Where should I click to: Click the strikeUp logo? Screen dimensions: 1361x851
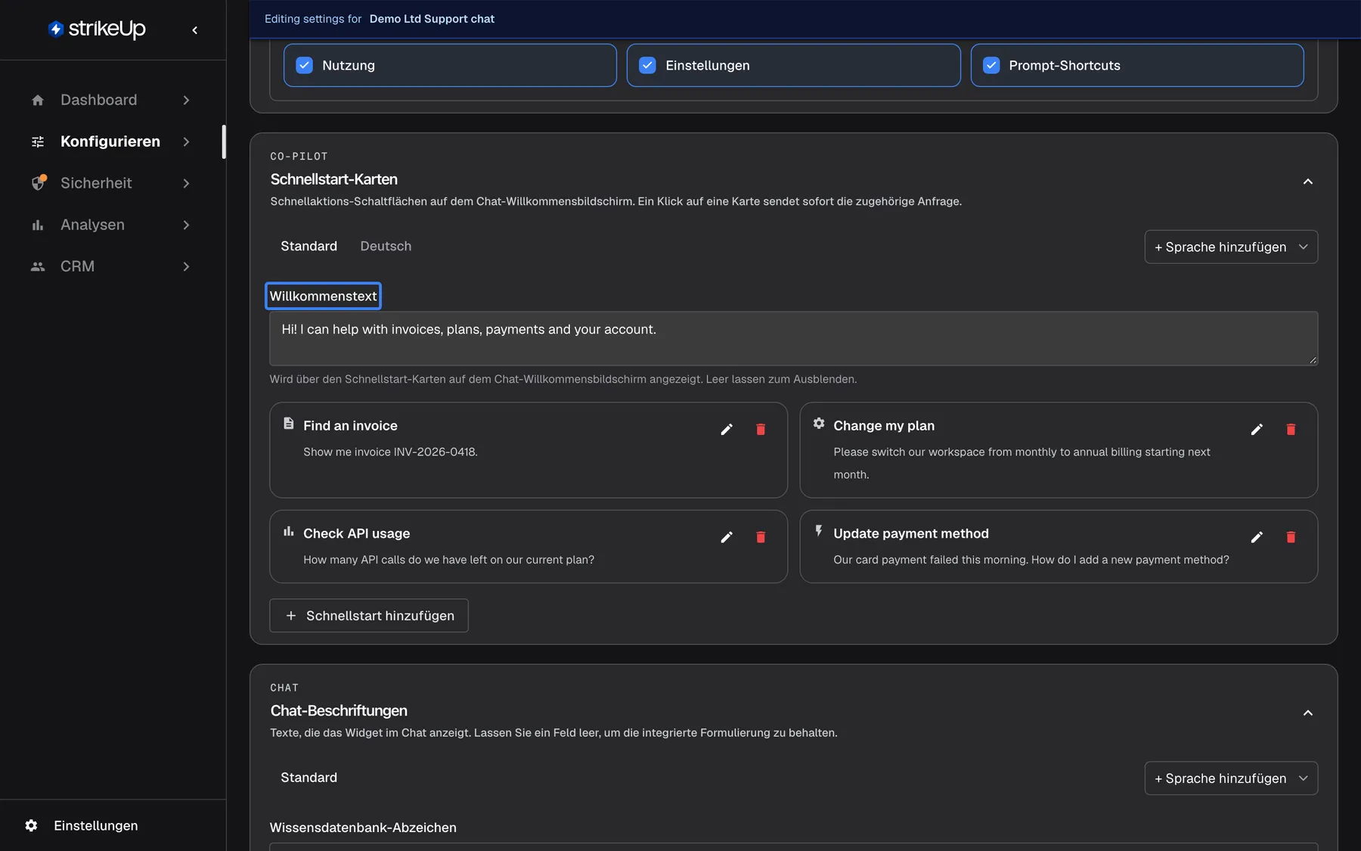(x=97, y=29)
